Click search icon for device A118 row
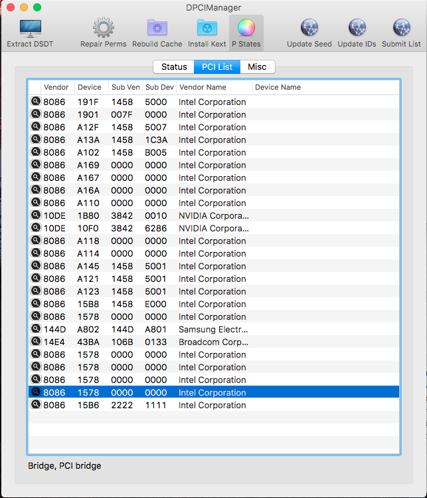Image resolution: width=427 pixels, height=498 pixels. (x=36, y=241)
